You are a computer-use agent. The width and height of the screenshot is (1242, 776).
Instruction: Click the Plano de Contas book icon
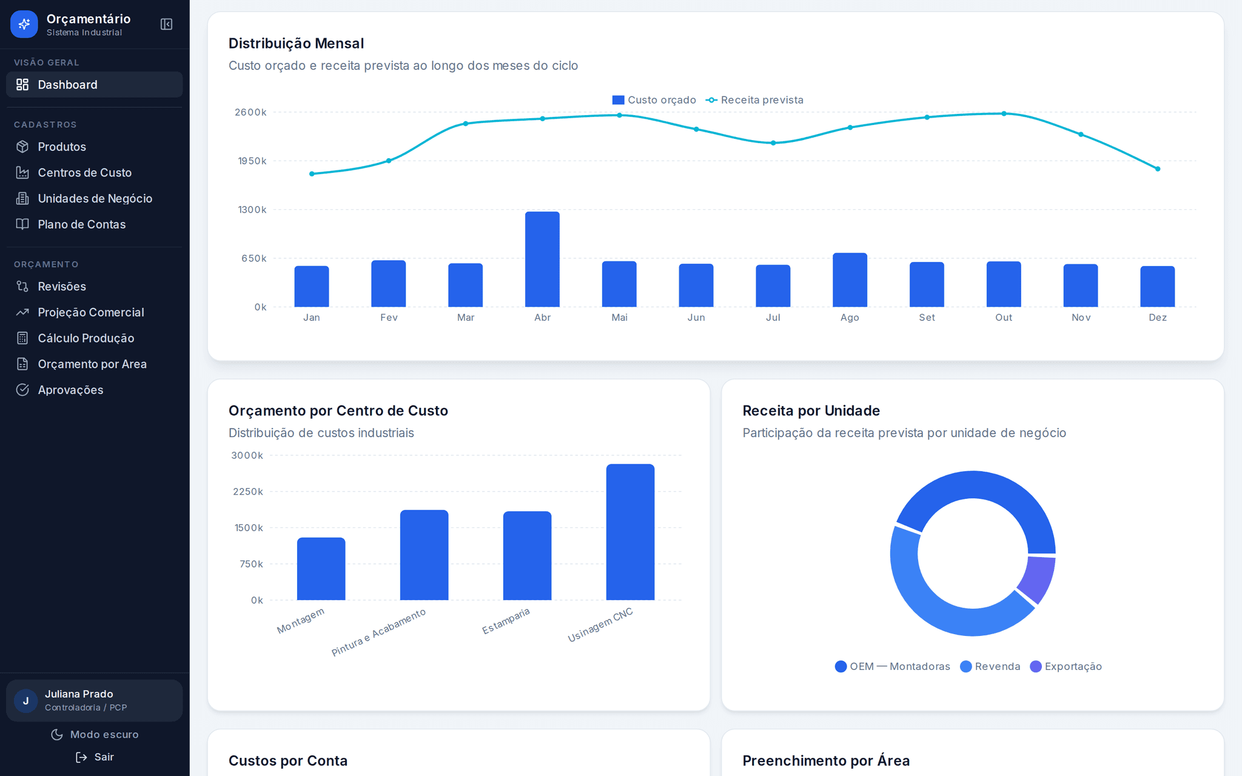(x=22, y=224)
